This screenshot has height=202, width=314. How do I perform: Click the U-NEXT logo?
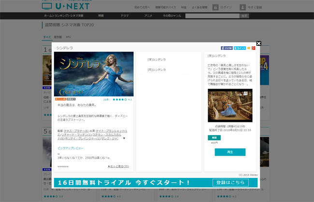(x=66, y=6)
